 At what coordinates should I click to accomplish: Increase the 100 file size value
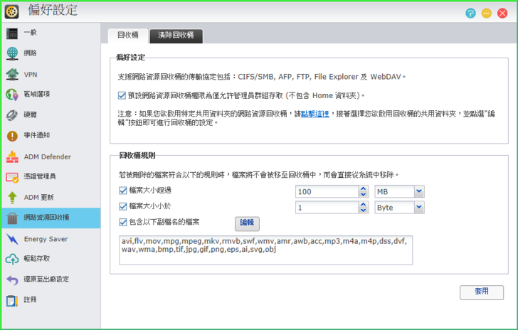click(x=363, y=189)
